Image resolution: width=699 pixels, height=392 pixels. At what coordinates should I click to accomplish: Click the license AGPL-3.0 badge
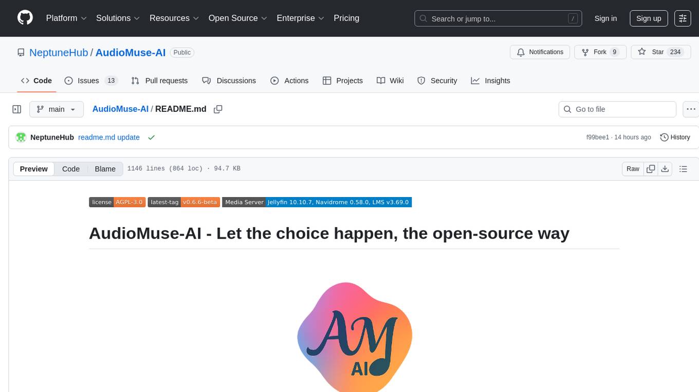click(x=117, y=202)
